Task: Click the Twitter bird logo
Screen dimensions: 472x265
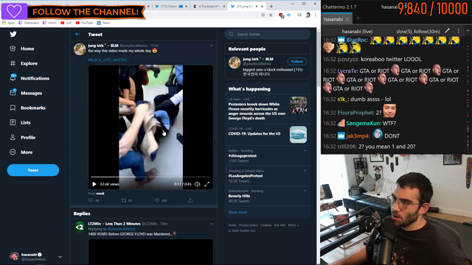Action: point(13,34)
